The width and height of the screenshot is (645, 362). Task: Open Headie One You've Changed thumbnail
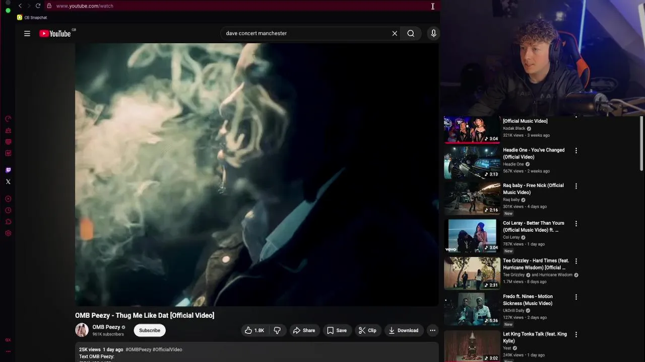tap(472, 162)
